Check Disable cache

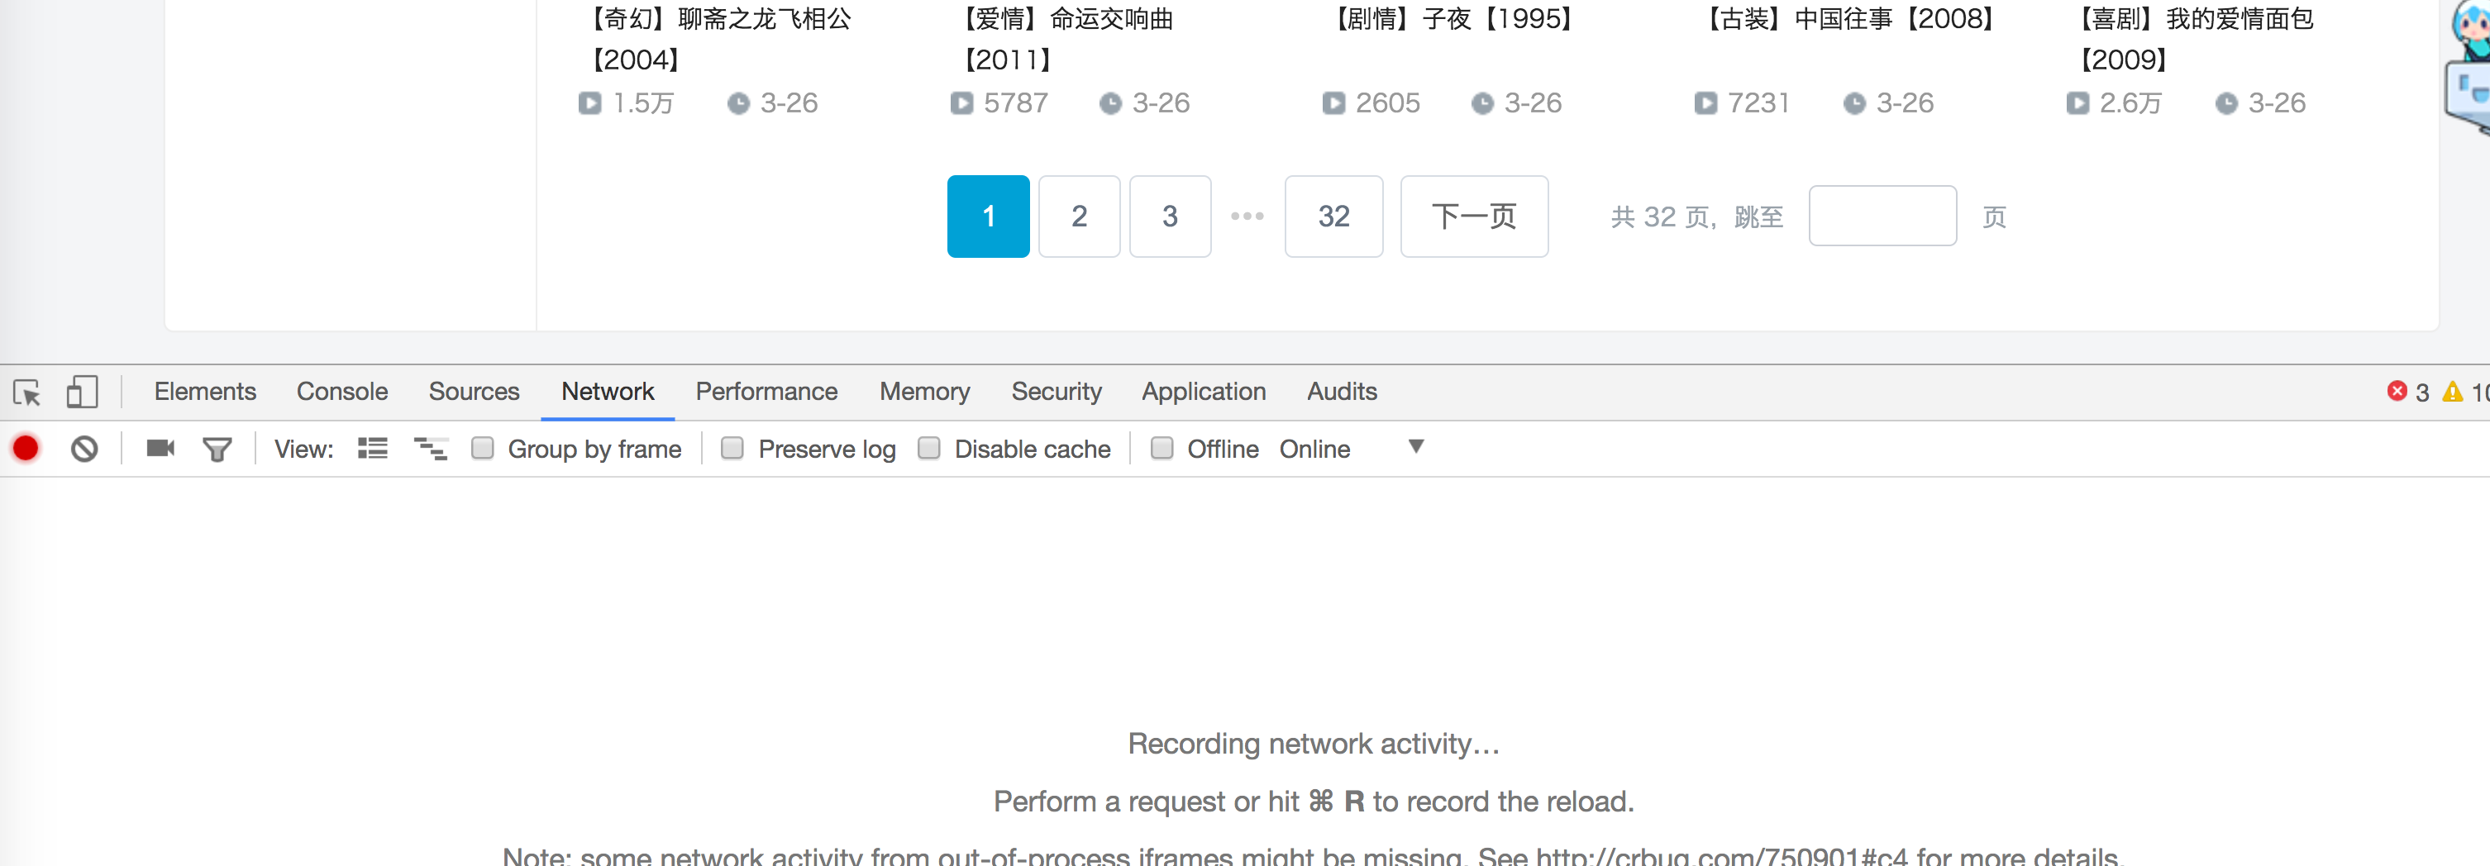tap(930, 448)
